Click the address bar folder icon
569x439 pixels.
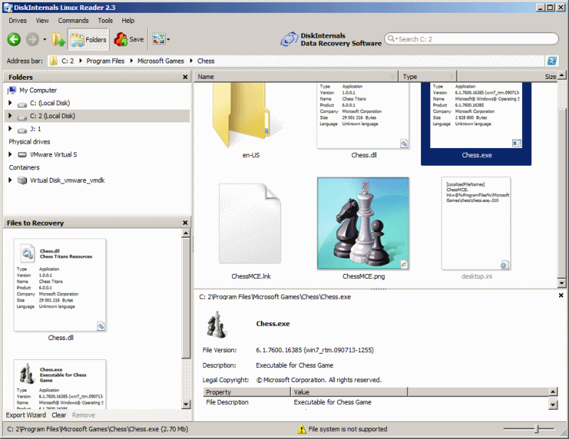click(x=53, y=60)
